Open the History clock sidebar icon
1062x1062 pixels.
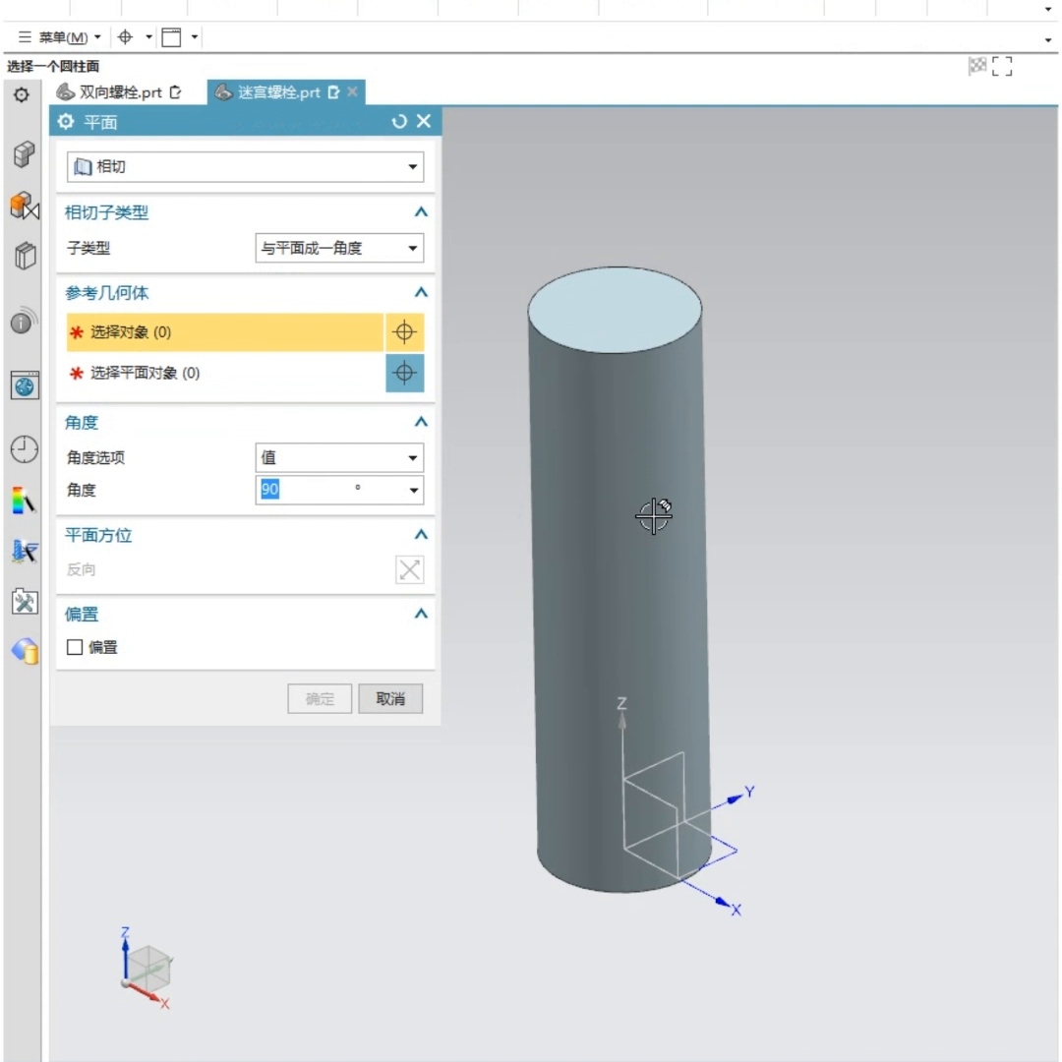(x=25, y=449)
